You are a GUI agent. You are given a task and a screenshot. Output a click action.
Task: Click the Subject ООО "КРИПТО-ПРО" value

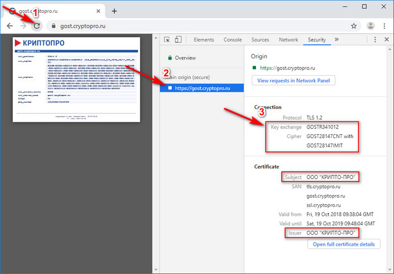[x=330, y=177]
